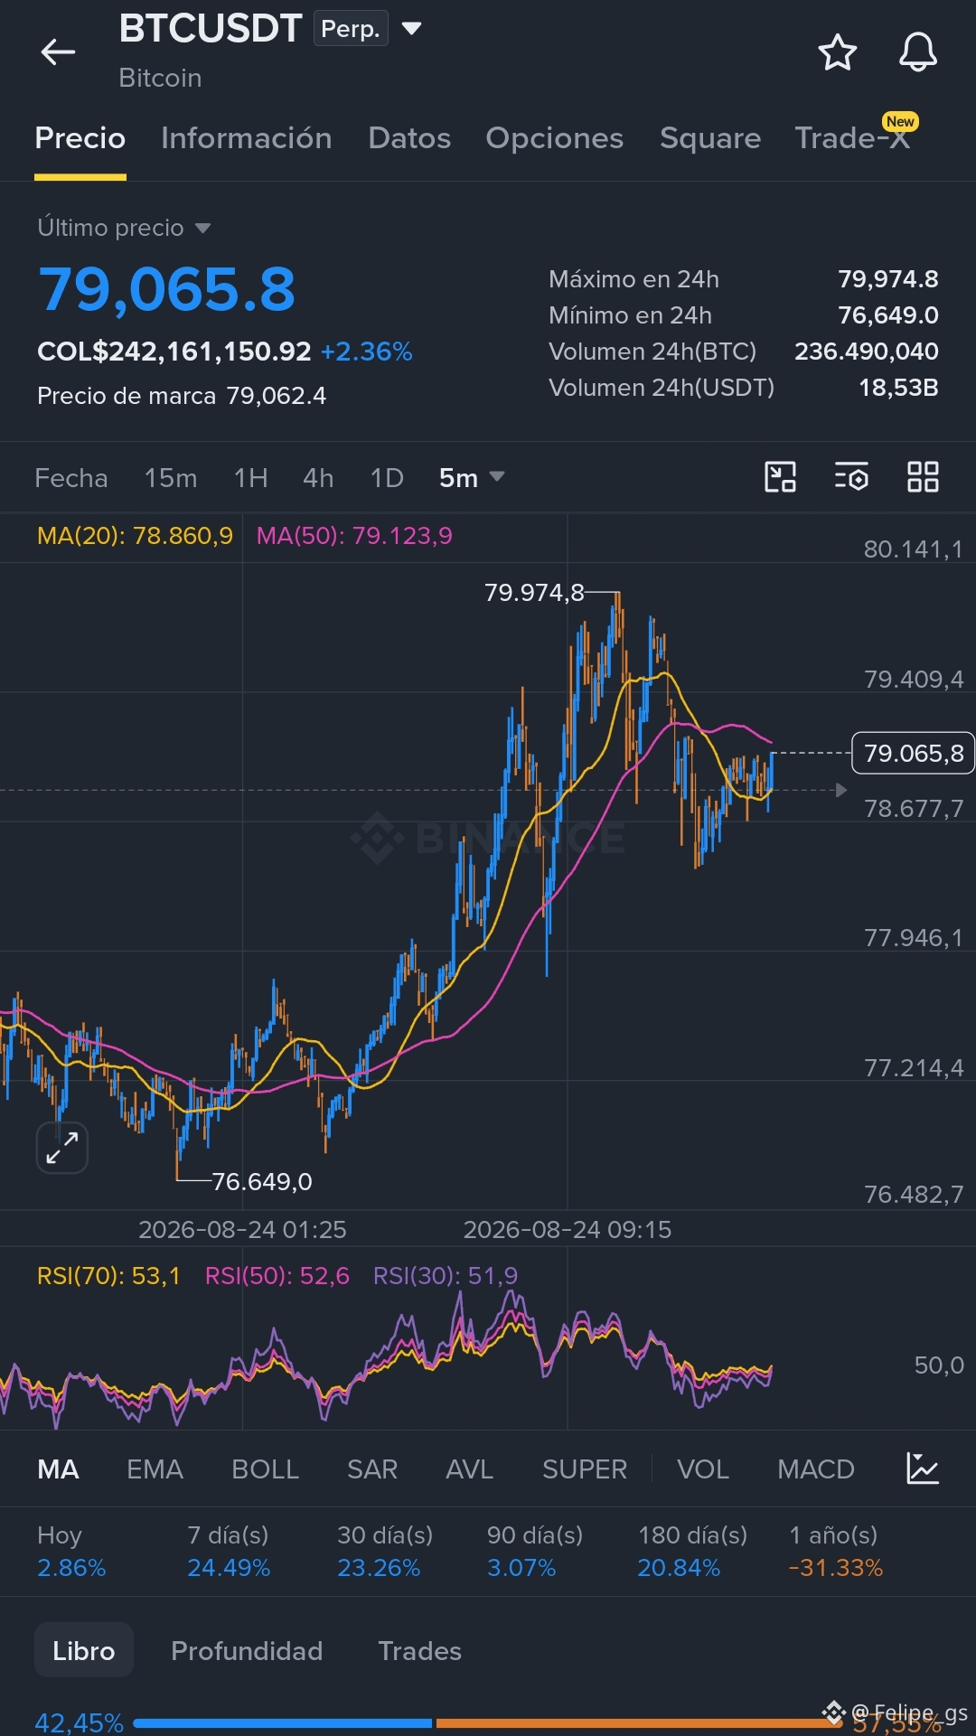Open the indicator chart icon beside MACD

(923, 1469)
